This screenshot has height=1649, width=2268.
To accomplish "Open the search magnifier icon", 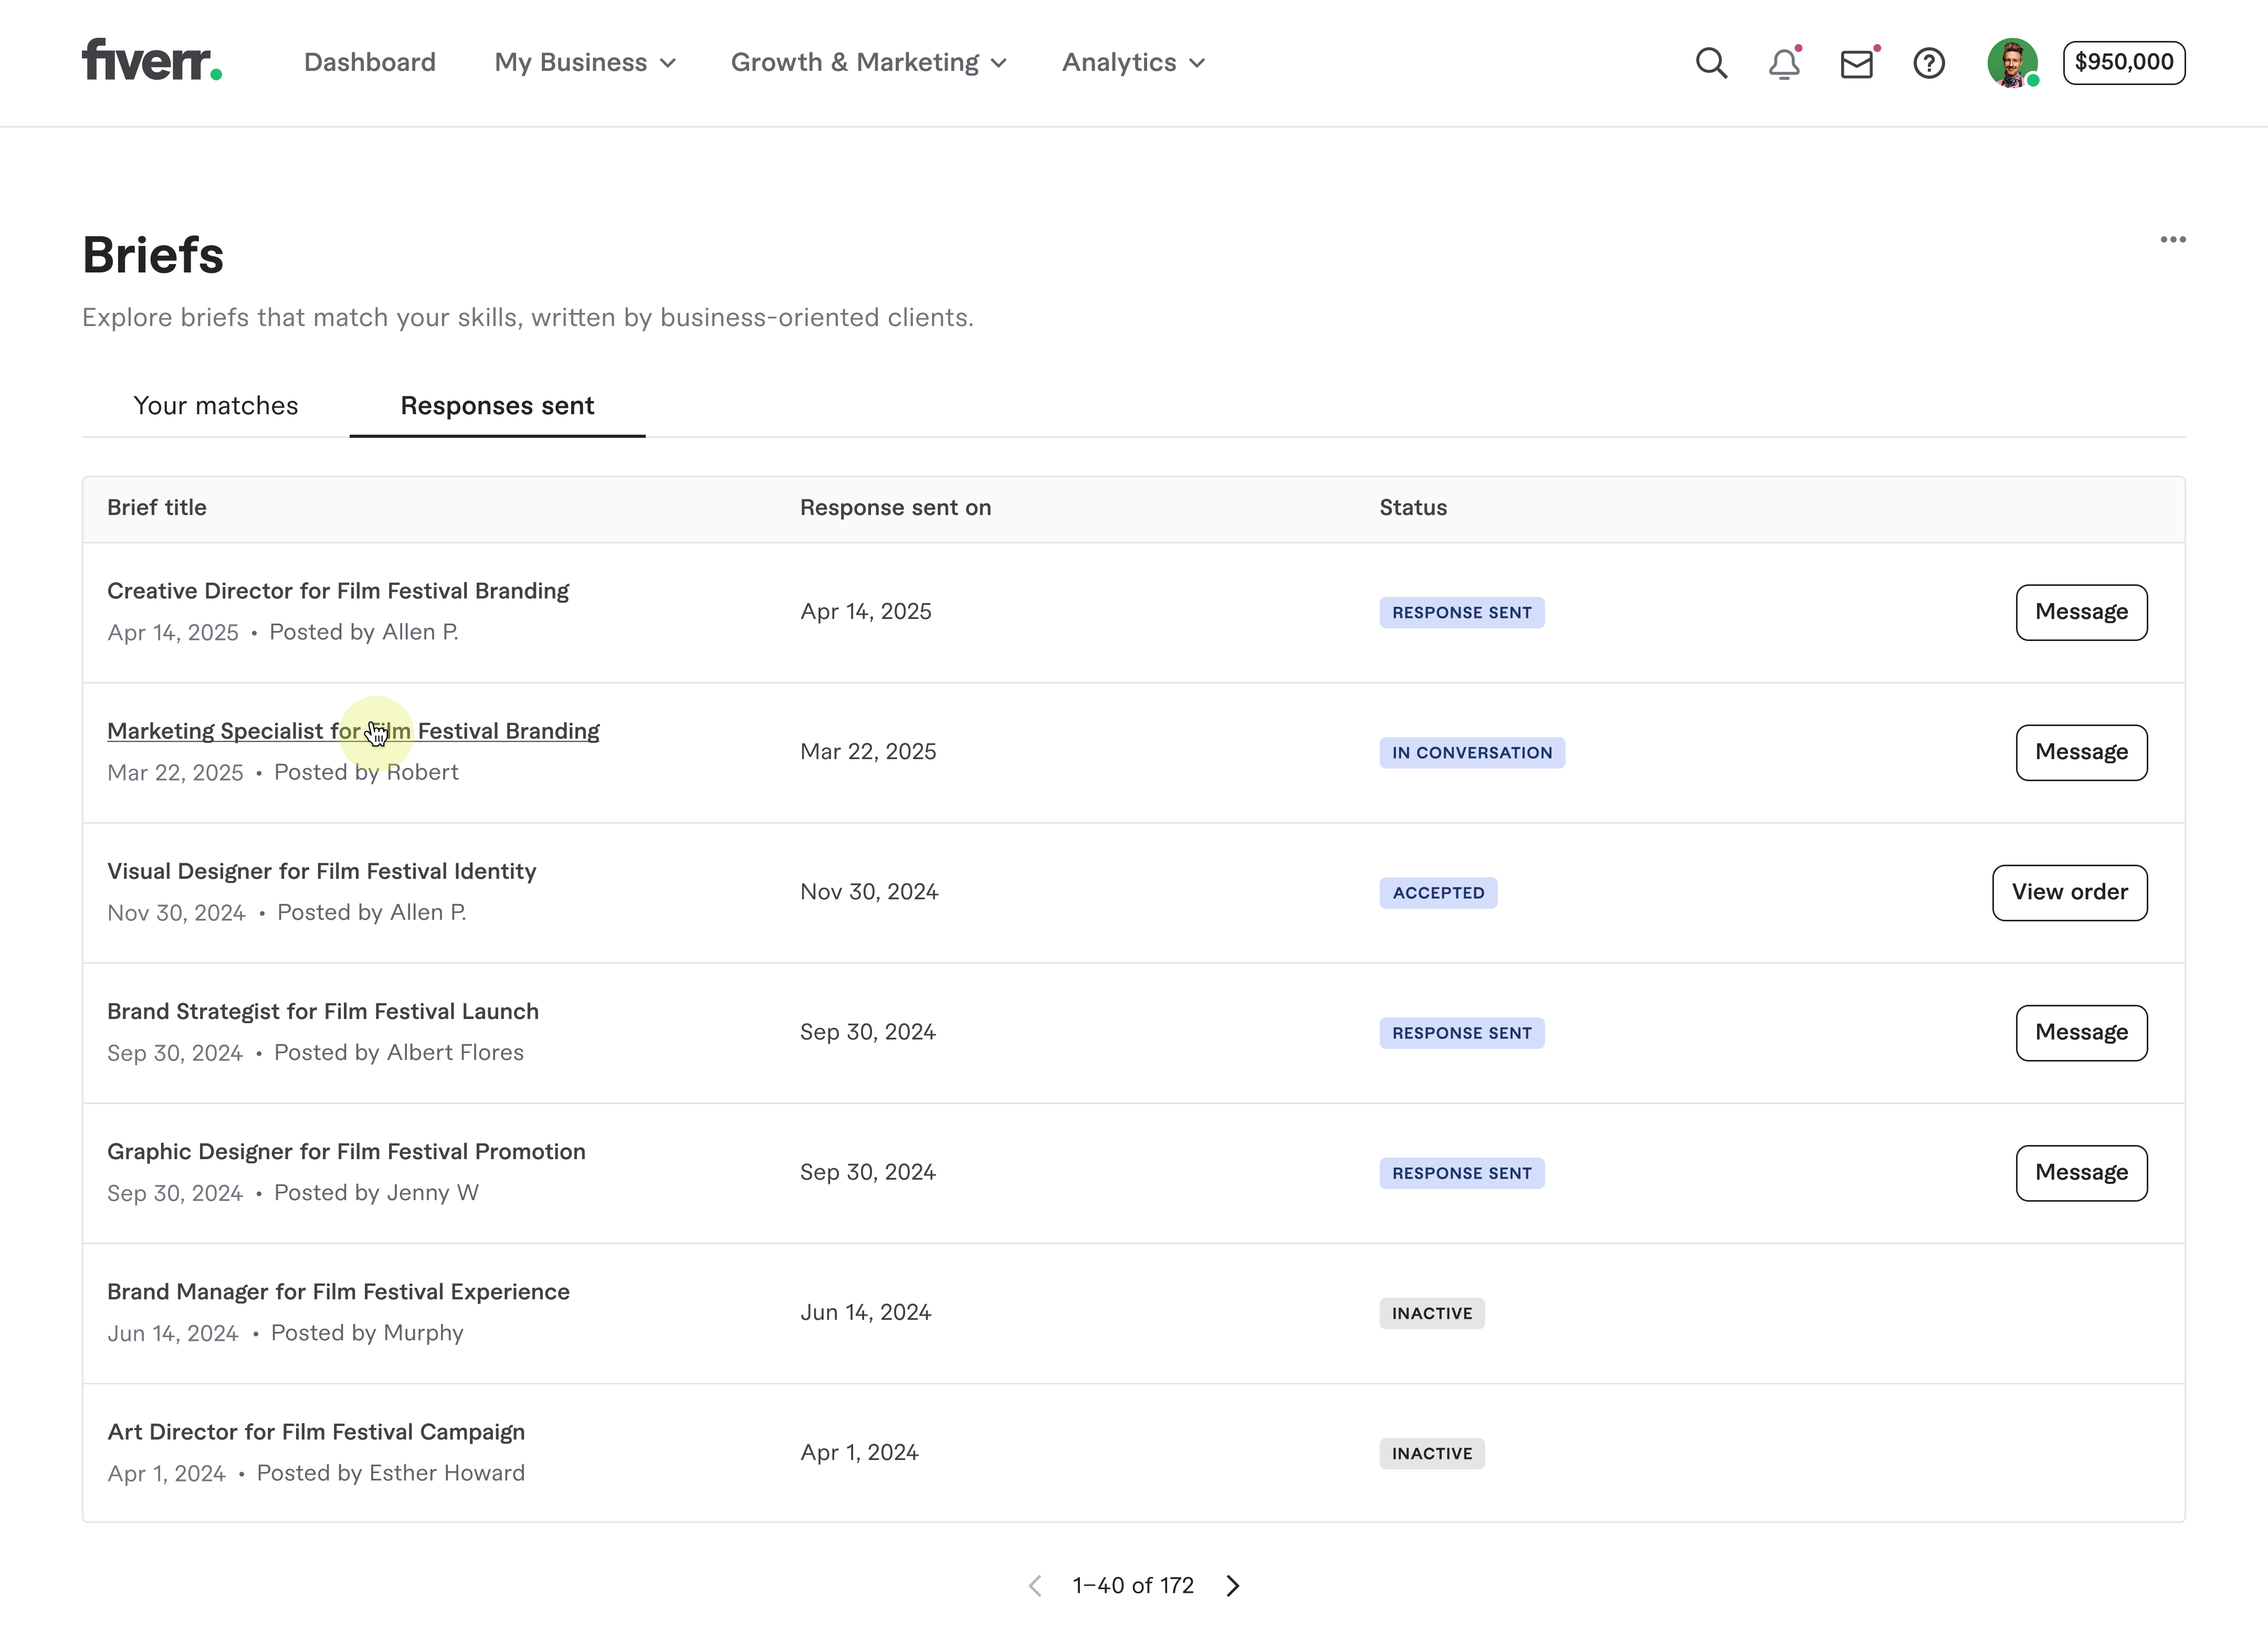I will [1711, 63].
